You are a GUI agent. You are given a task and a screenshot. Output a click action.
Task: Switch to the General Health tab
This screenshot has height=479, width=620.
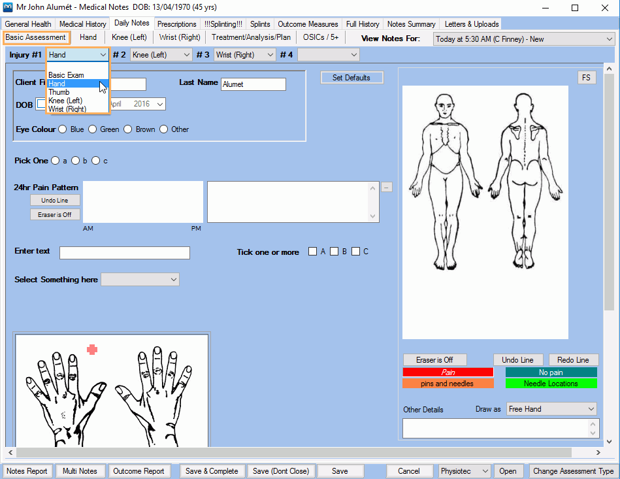pos(28,24)
